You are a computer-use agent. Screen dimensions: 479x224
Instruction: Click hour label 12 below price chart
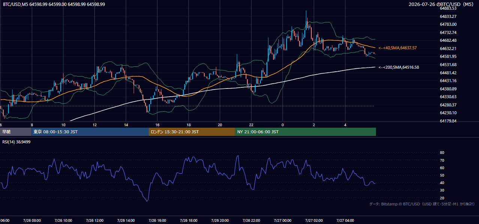[94, 125]
